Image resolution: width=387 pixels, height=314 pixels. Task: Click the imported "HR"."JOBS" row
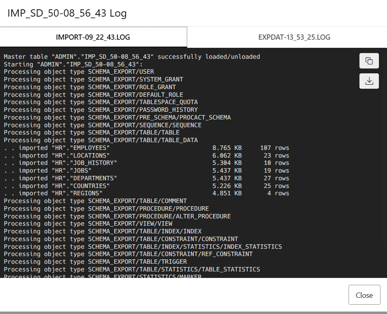[x=146, y=171]
